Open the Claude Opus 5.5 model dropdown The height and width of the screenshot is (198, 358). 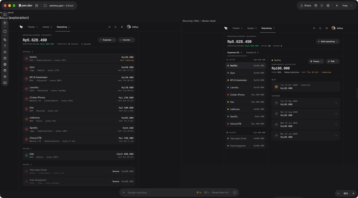[x=221, y=193]
